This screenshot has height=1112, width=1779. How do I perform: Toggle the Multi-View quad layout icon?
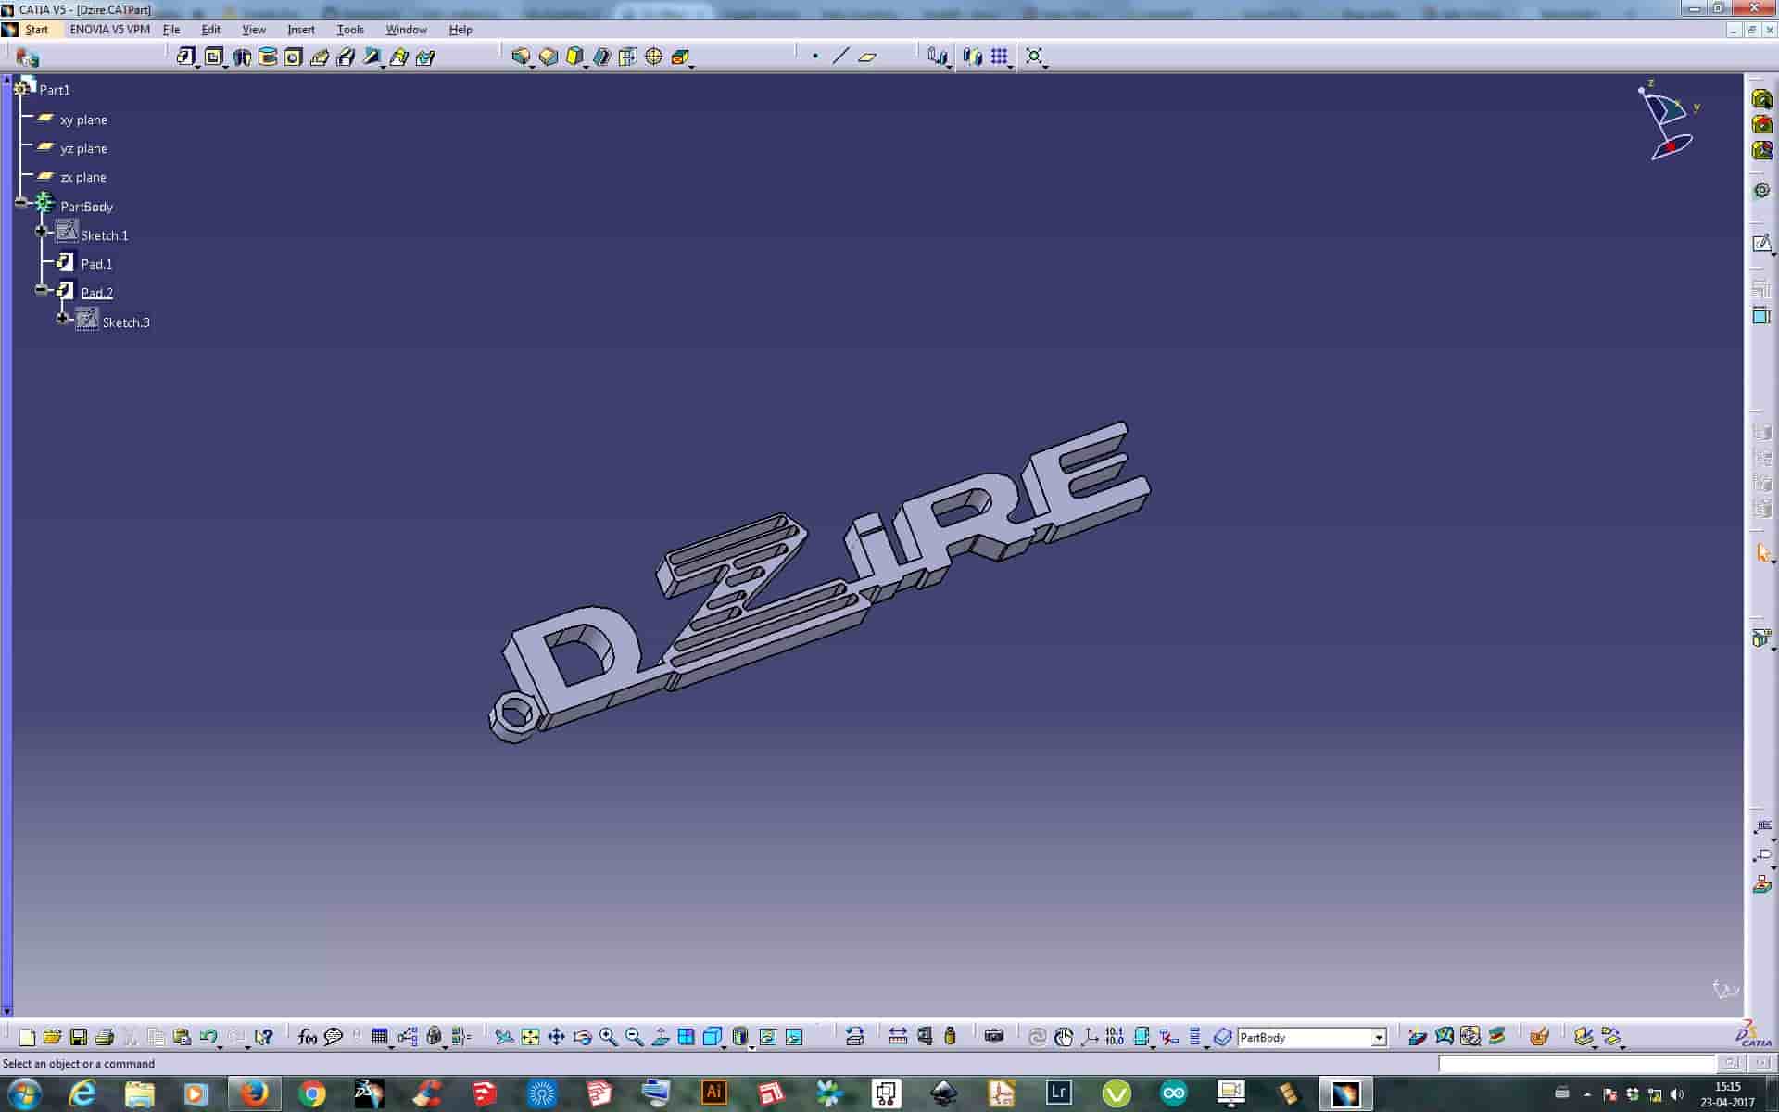[686, 1037]
